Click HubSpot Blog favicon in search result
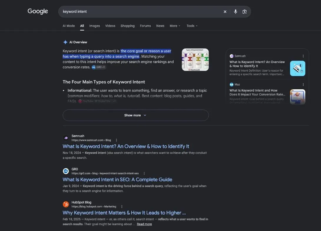The width and height of the screenshot is (321, 231). click(66, 204)
